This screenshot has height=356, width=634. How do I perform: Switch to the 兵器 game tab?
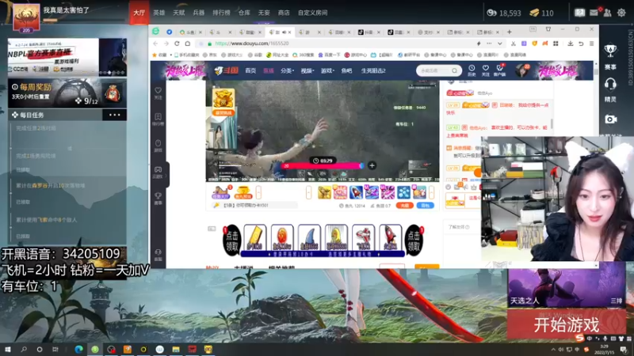(x=199, y=13)
